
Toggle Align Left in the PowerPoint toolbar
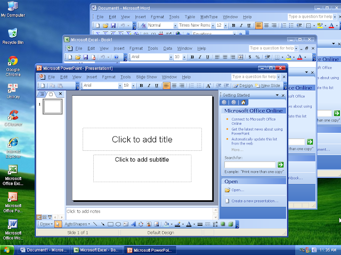[166, 86]
